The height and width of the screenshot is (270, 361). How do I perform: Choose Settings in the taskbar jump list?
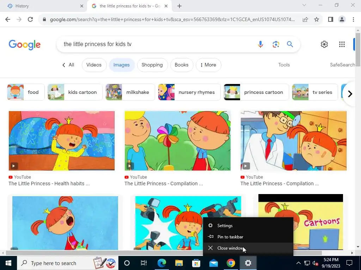[248, 225]
